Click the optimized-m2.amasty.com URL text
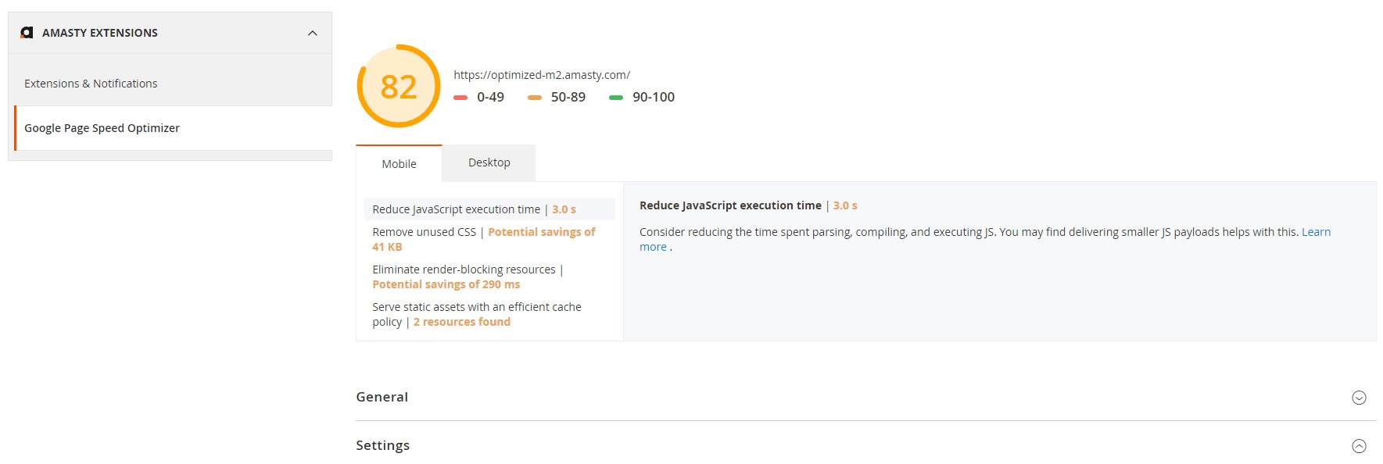Screen dimensions: 1383x464 point(542,75)
